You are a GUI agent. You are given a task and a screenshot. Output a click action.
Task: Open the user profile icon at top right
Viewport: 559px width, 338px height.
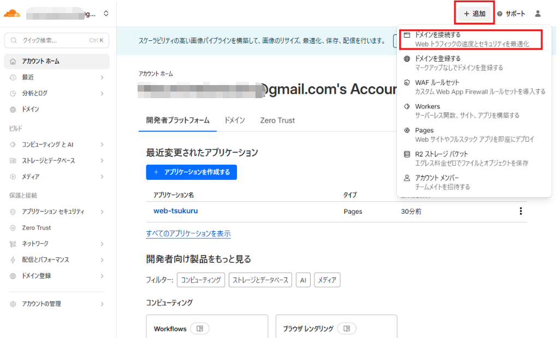click(537, 14)
